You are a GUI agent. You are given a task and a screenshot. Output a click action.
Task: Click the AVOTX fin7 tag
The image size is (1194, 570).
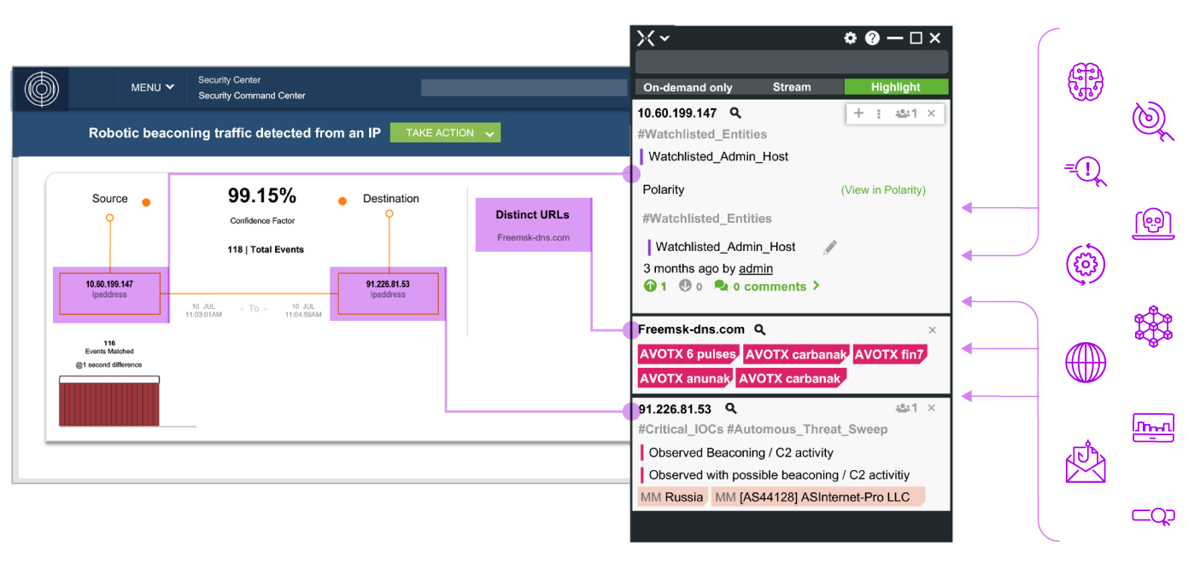[889, 355]
